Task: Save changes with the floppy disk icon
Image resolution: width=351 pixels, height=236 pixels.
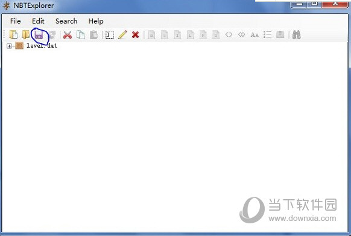Action: pyautogui.click(x=39, y=35)
